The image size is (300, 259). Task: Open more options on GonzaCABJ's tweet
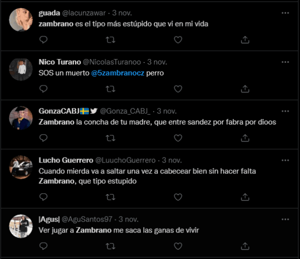click(x=285, y=111)
